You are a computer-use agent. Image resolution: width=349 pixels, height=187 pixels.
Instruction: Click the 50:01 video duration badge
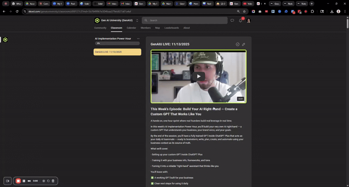coord(240,99)
